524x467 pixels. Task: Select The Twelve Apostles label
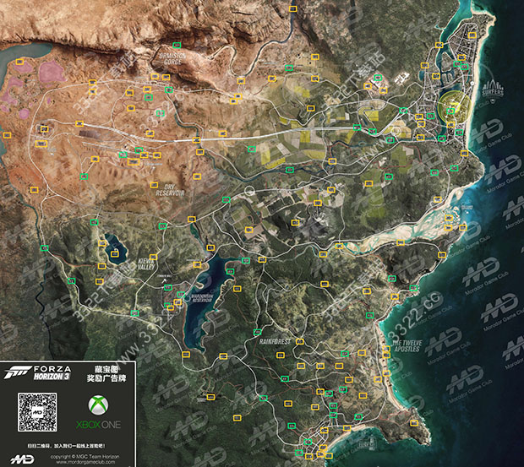pos(407,346)
